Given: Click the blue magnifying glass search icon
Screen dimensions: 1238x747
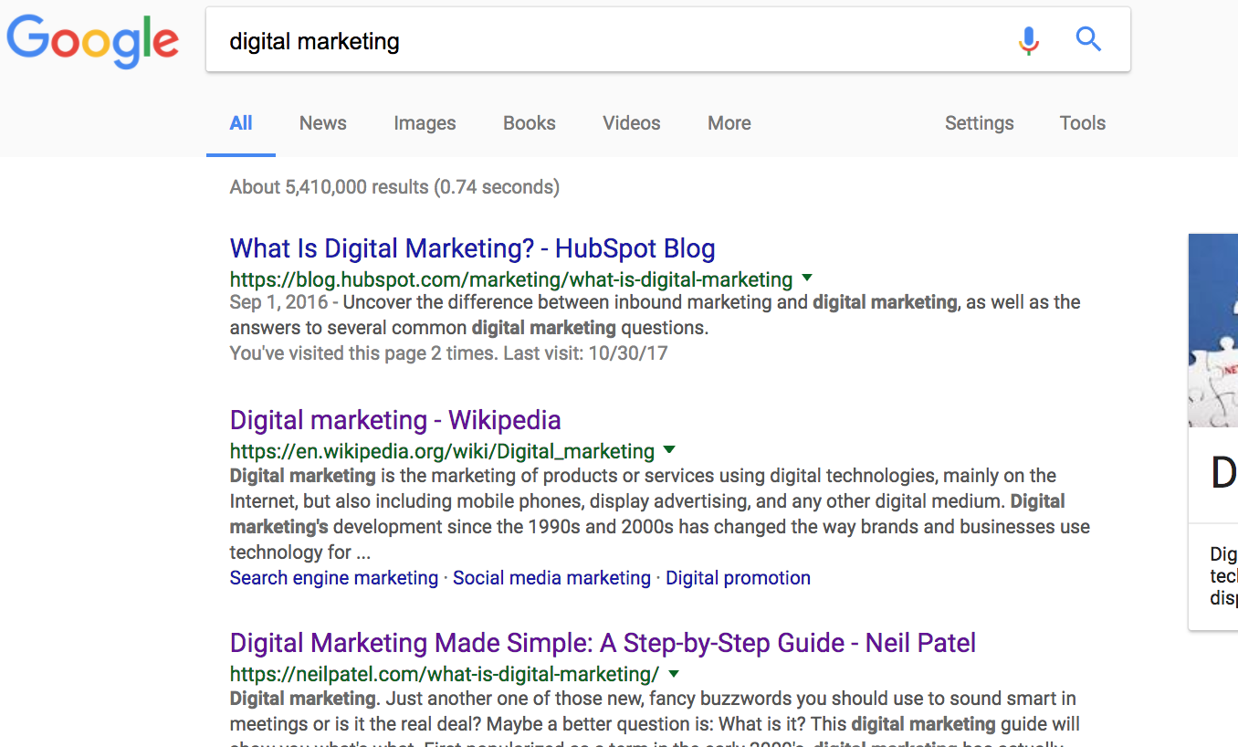Looking at the screenshot, I should pos(1088,39).
